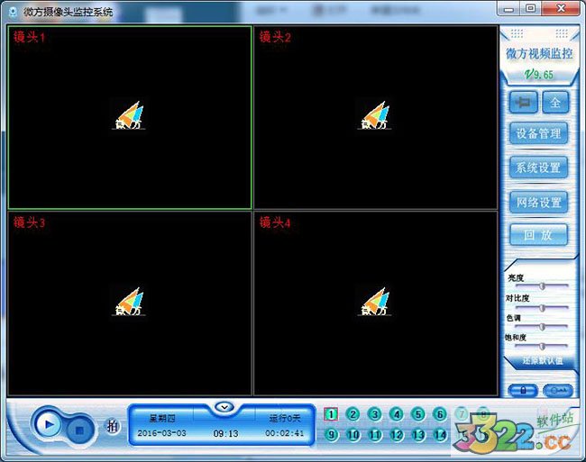The height and width of the screenshot is (462, 586).
Task: Open 回放 playback
Action: coord(538,235)
